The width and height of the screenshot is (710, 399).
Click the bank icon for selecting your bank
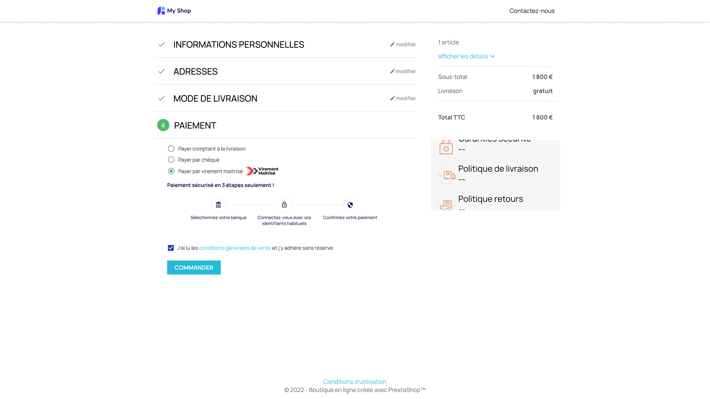click(219, 205)
